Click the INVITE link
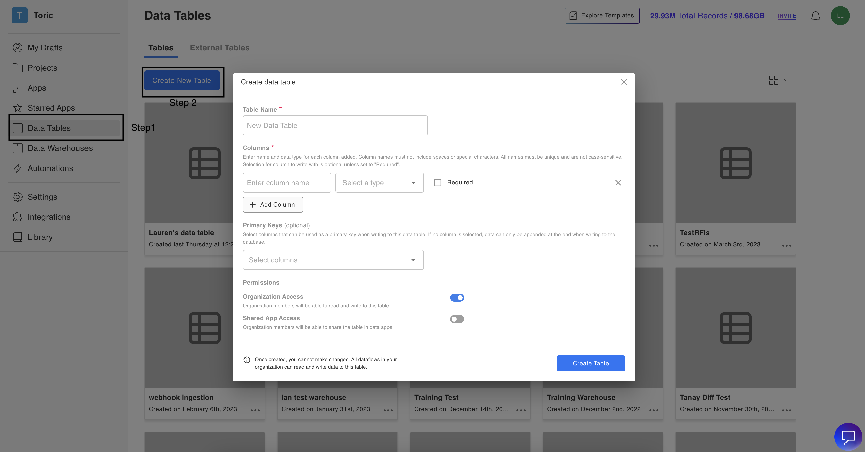 [x=787, y=16]
